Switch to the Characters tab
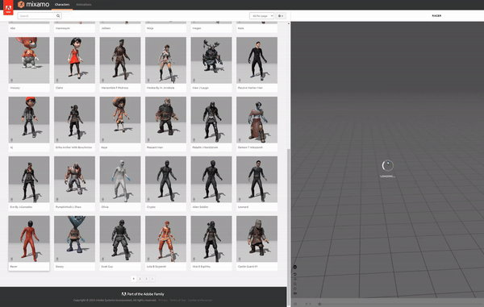This screenshot has height=307, width=484. pyautogui.click(x=62, y=5)
